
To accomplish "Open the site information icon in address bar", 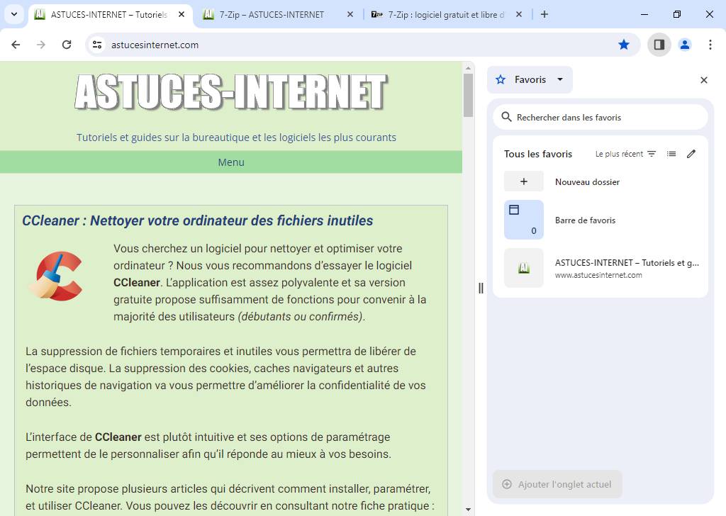I will coord(96,44).
